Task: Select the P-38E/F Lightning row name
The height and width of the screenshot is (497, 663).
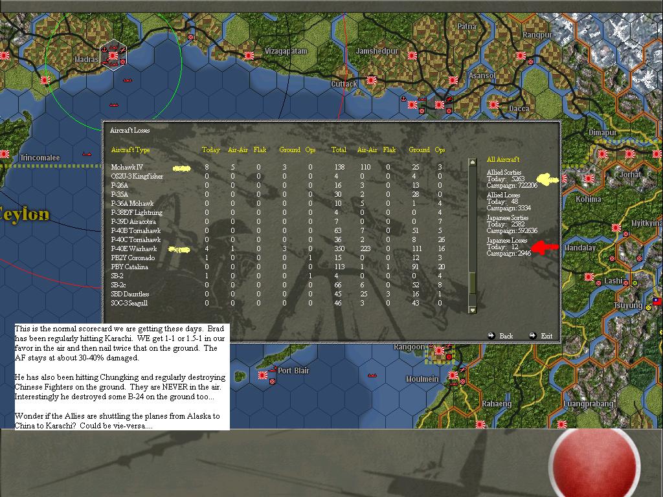Action: coord(137,212)
